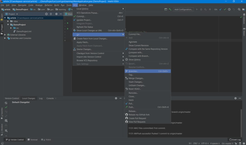Select Branches... in Git submenu
Screen dimensions: 246x145
[x=148, y=71]
